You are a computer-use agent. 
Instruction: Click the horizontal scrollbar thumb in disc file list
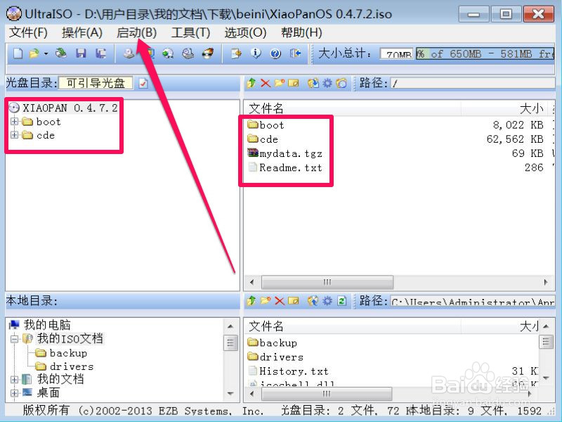(x=327, y=282)
